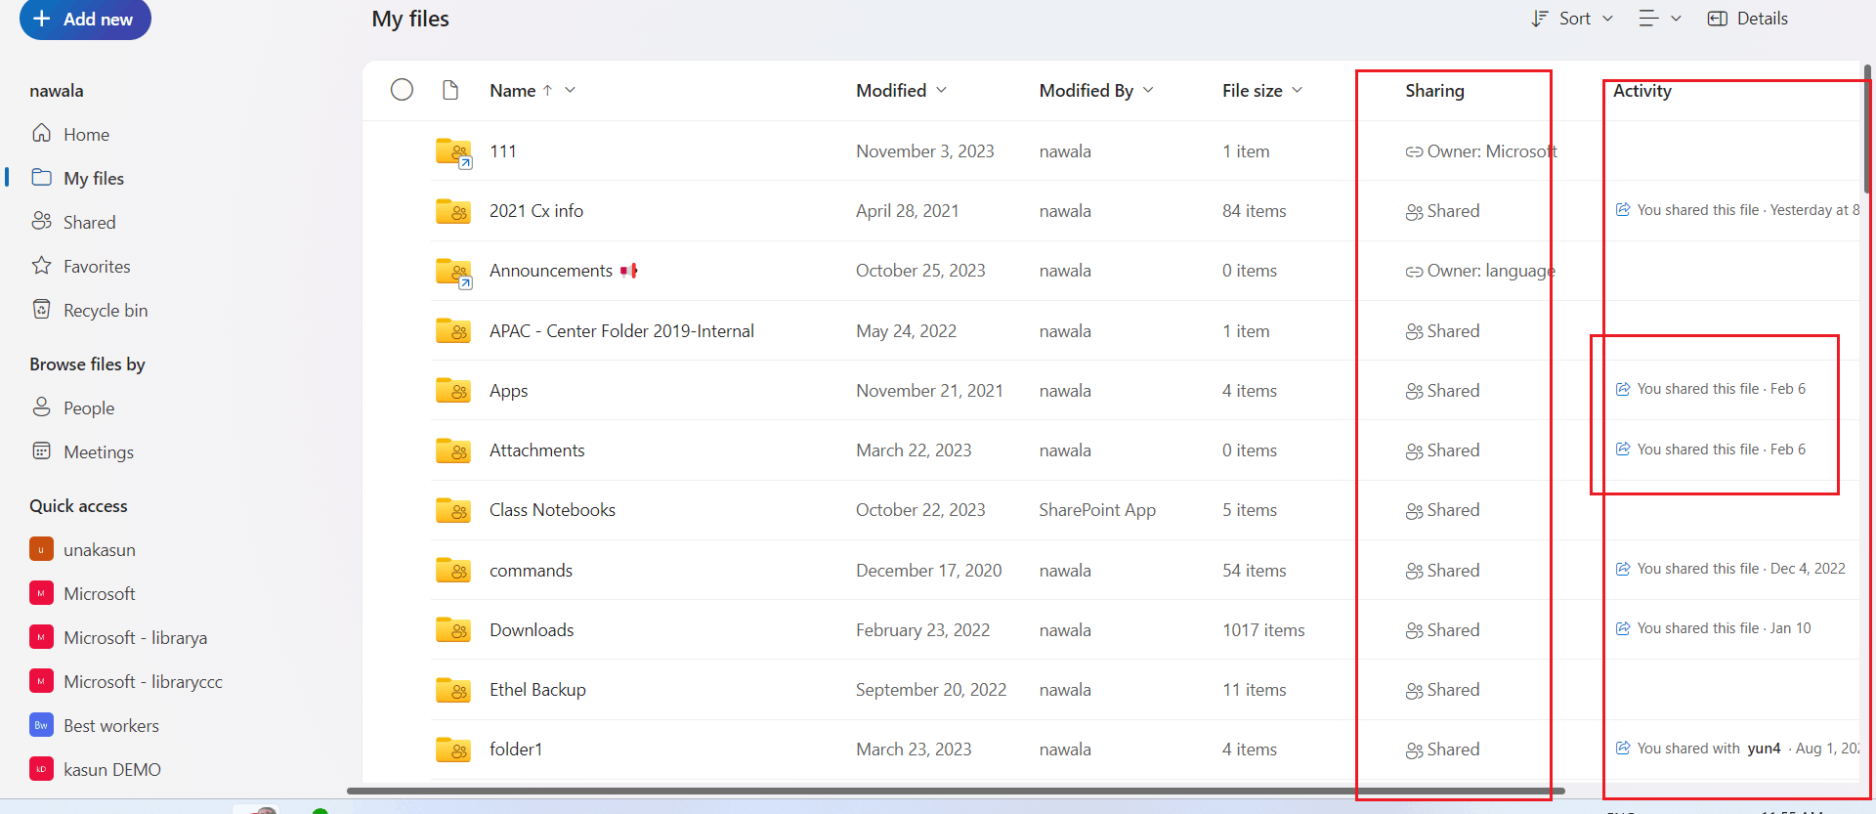Screen dimensions: 1876x814
Task: Click the Add new button
Action: 85,19
